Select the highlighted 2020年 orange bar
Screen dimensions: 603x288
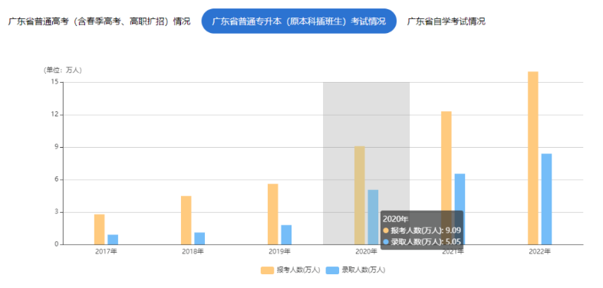coord(360,195)
